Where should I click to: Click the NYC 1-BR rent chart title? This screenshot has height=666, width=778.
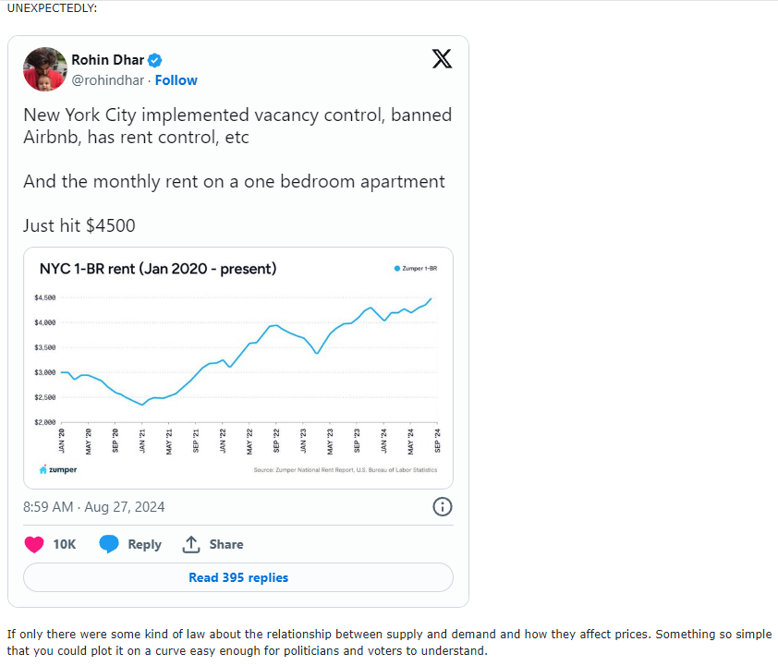[x=158, y=269]
